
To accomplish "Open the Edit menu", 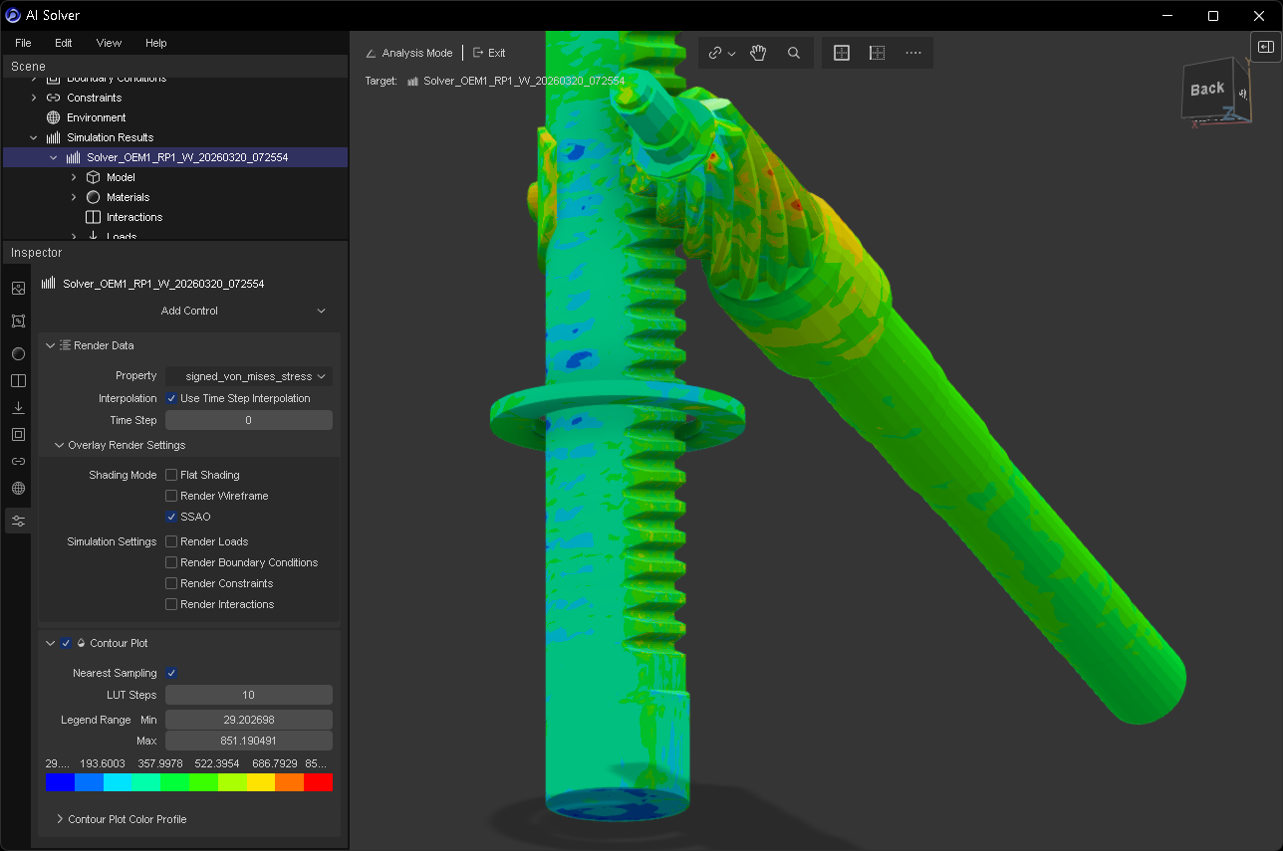I will (64, 43).
